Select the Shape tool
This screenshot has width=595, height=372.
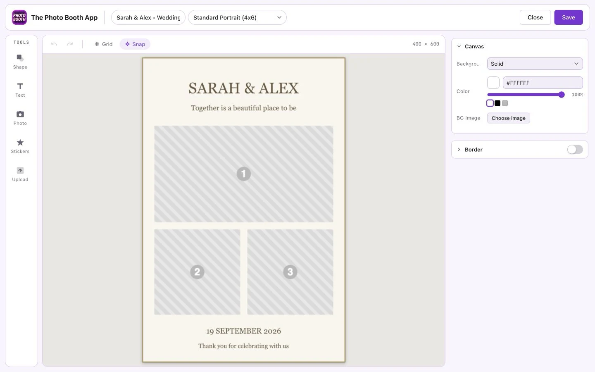click(20, 62)
